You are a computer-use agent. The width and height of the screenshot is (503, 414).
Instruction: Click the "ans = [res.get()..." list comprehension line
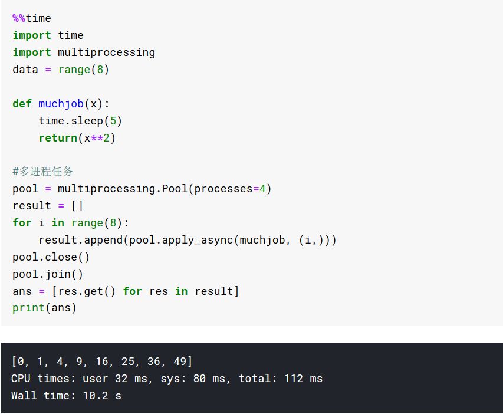126,291
